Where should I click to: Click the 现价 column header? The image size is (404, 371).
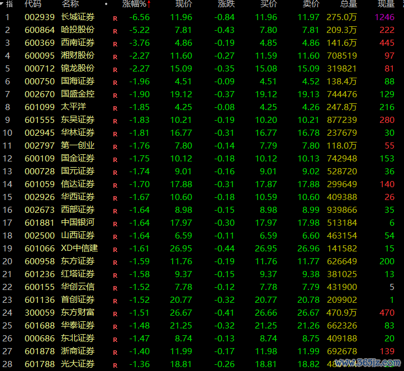coord(184,3)
